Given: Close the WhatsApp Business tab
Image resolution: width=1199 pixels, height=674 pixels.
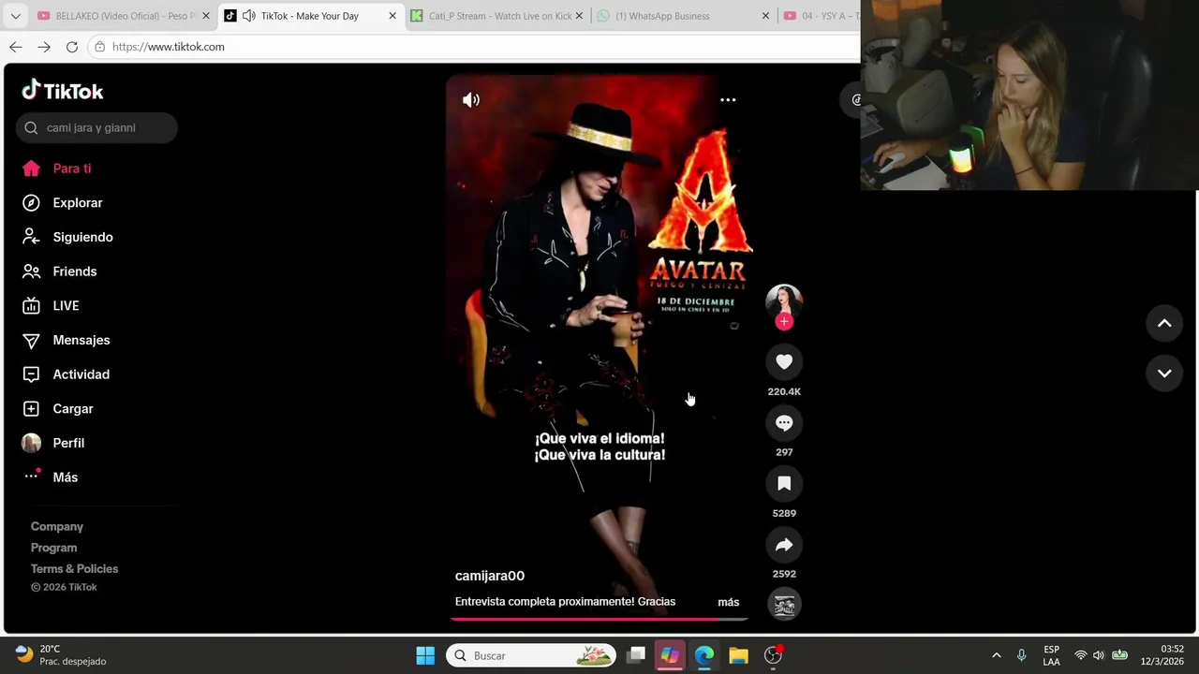Looking at the screenshot, I should point(765,16).
